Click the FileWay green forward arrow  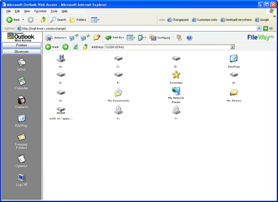click(66, 47)
